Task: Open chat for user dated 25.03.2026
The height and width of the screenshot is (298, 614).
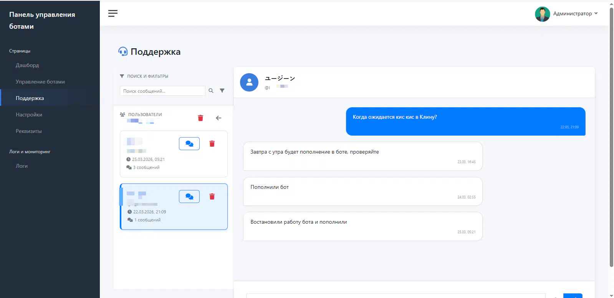Action: 189,144
